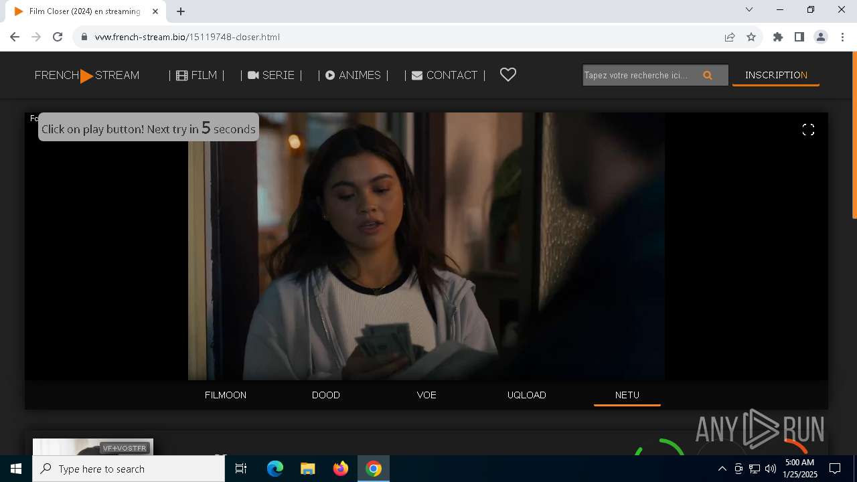Toggle Chrome side panel
857x482 pixels.
pyautogui.click(x=799, y=37)
